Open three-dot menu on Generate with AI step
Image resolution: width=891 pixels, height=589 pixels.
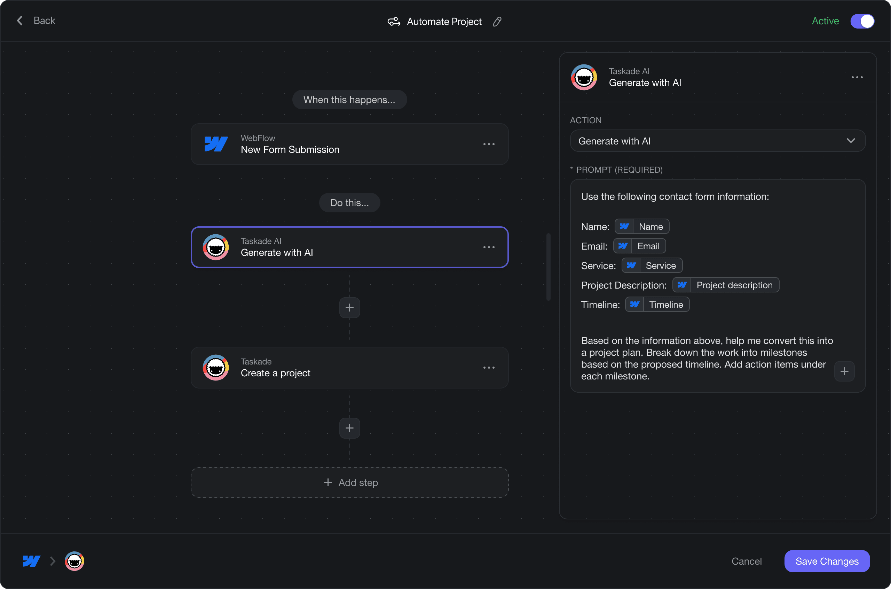pos(489,247)
